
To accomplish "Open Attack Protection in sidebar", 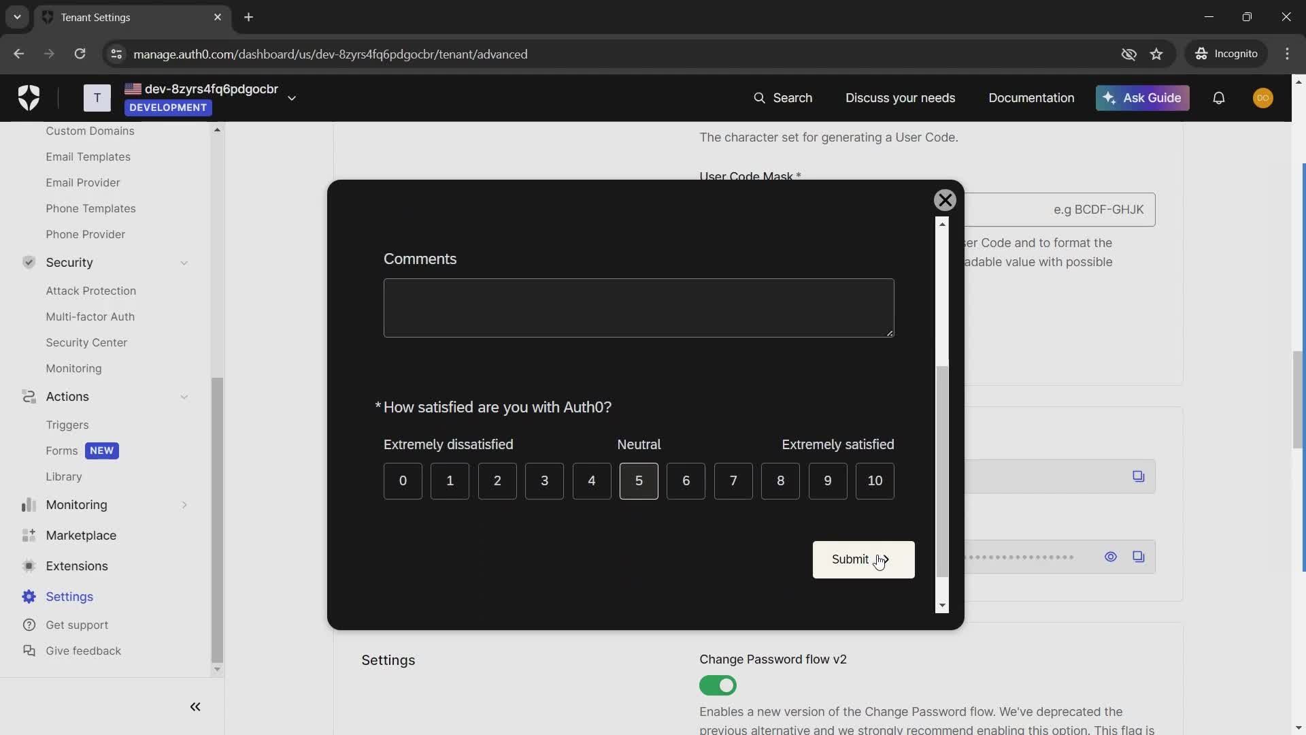I will click(x=91, y=291).
